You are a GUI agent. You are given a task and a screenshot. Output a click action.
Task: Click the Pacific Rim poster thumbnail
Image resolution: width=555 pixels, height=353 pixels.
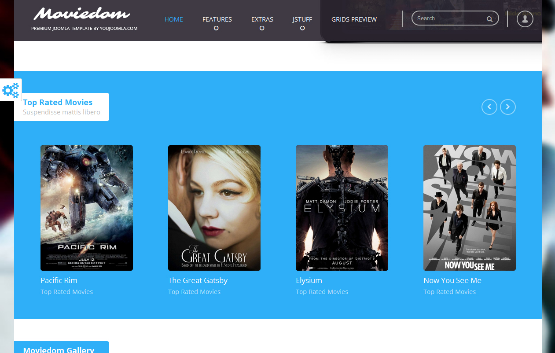(86, 207)
